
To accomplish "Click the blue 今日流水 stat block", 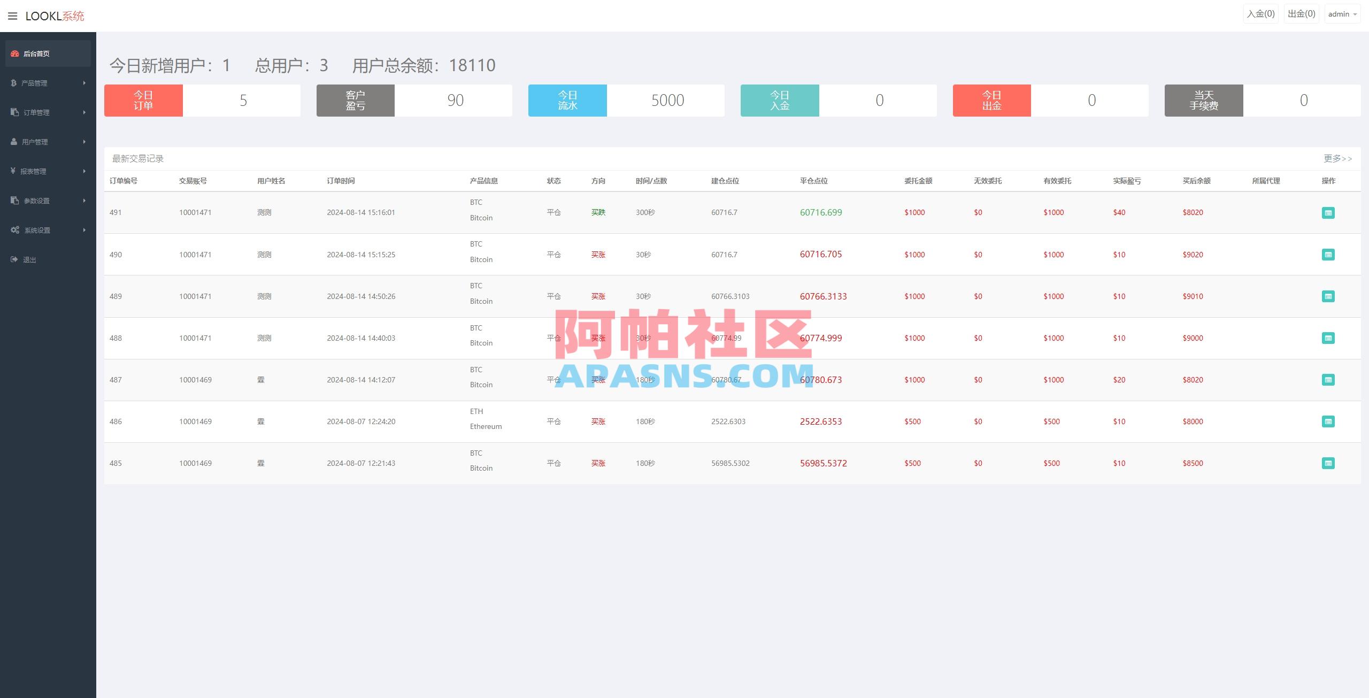I will (567, 100).
